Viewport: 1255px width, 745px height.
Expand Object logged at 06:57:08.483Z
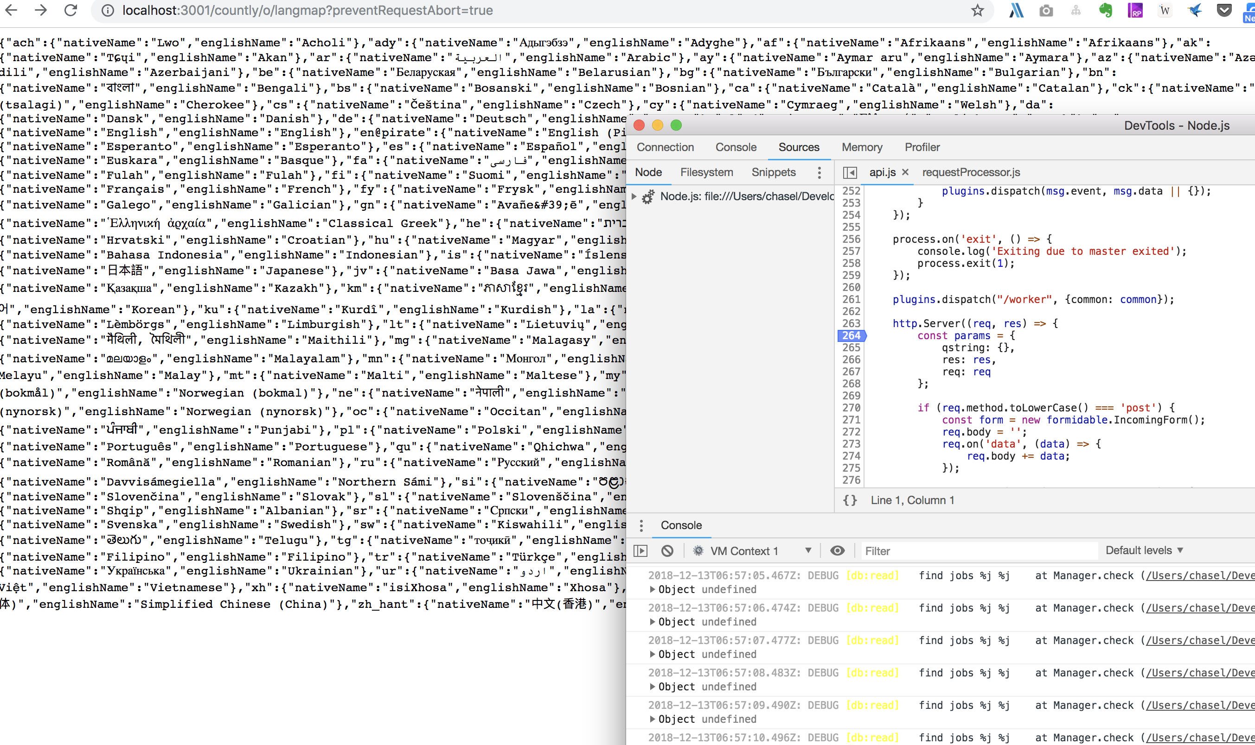(x=652, y=687)
